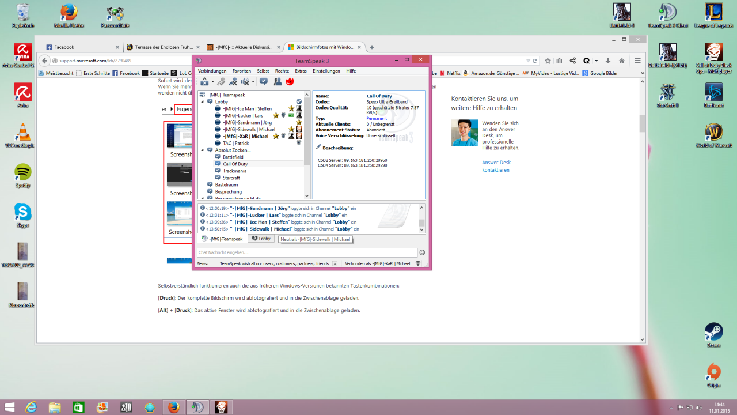Mute microphone via toolbar icon
The height and width of the screenshot is (415, 737).
233,82
